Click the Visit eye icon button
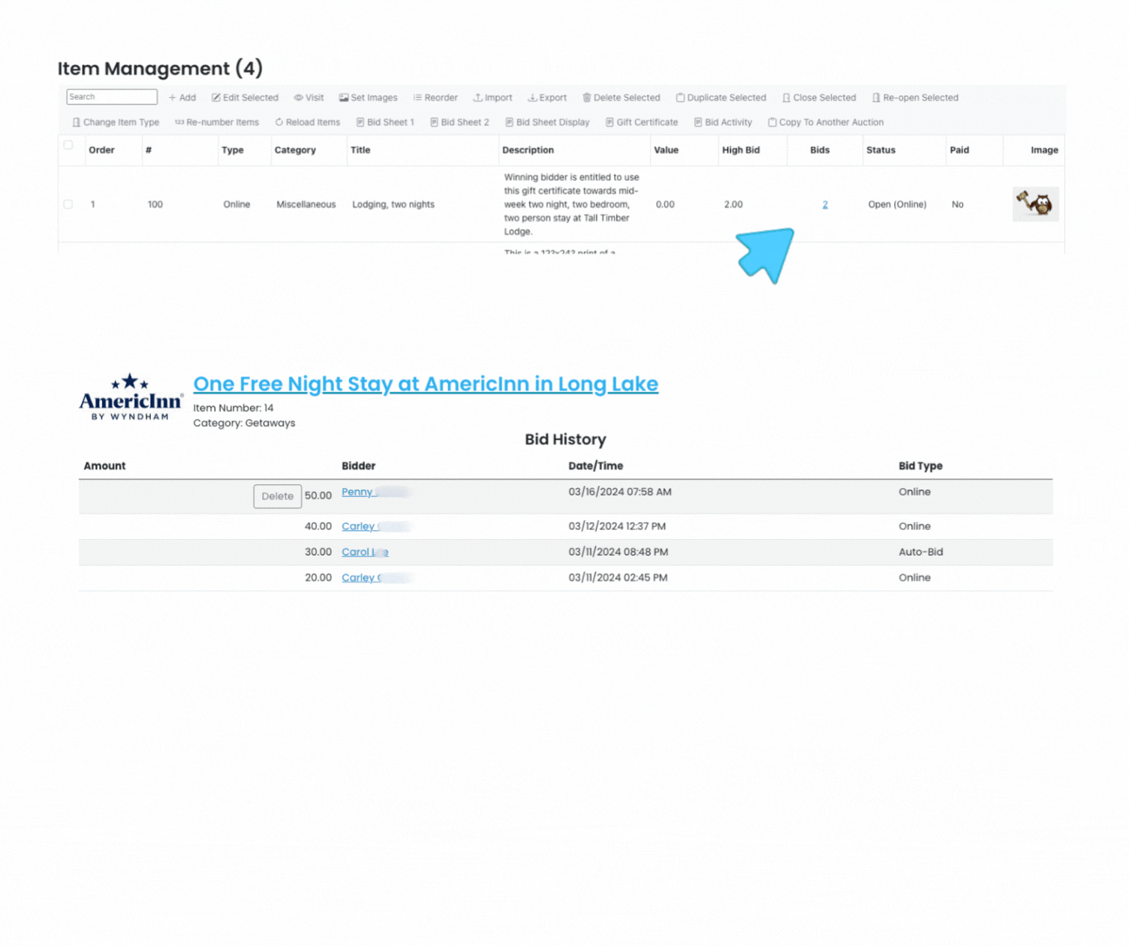The image size is (1129, 946). [309, 98]
